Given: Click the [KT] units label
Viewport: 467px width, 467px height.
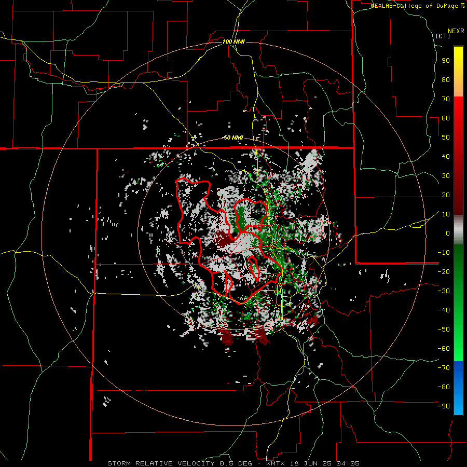Looking at the screenshot, I should click(x=443, y=36).
